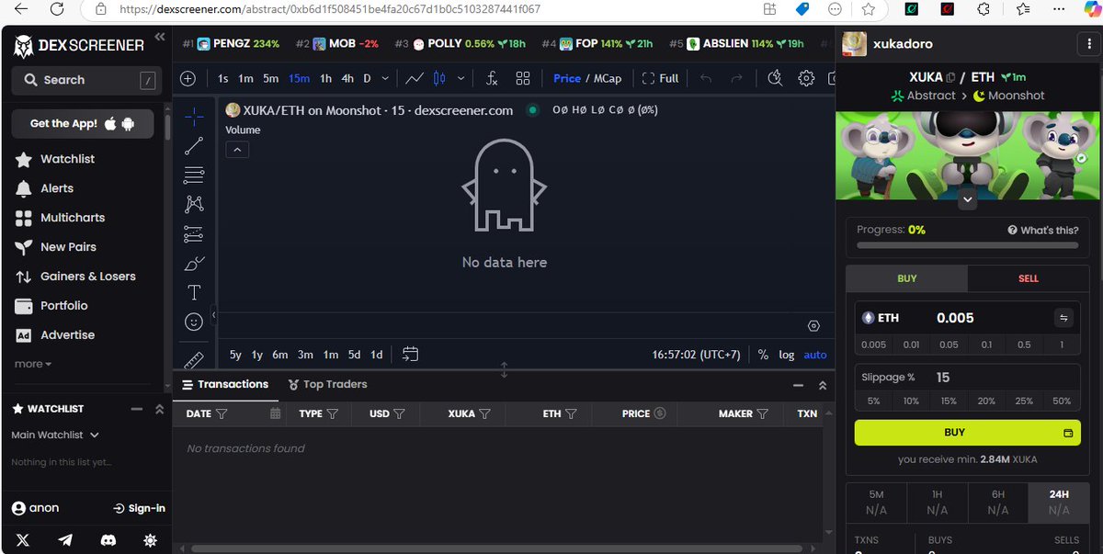This screenshot has height=554, width=1103.
Task: Toggle log scale on chart
Action: pyautogui.click(x=787, y=355)
